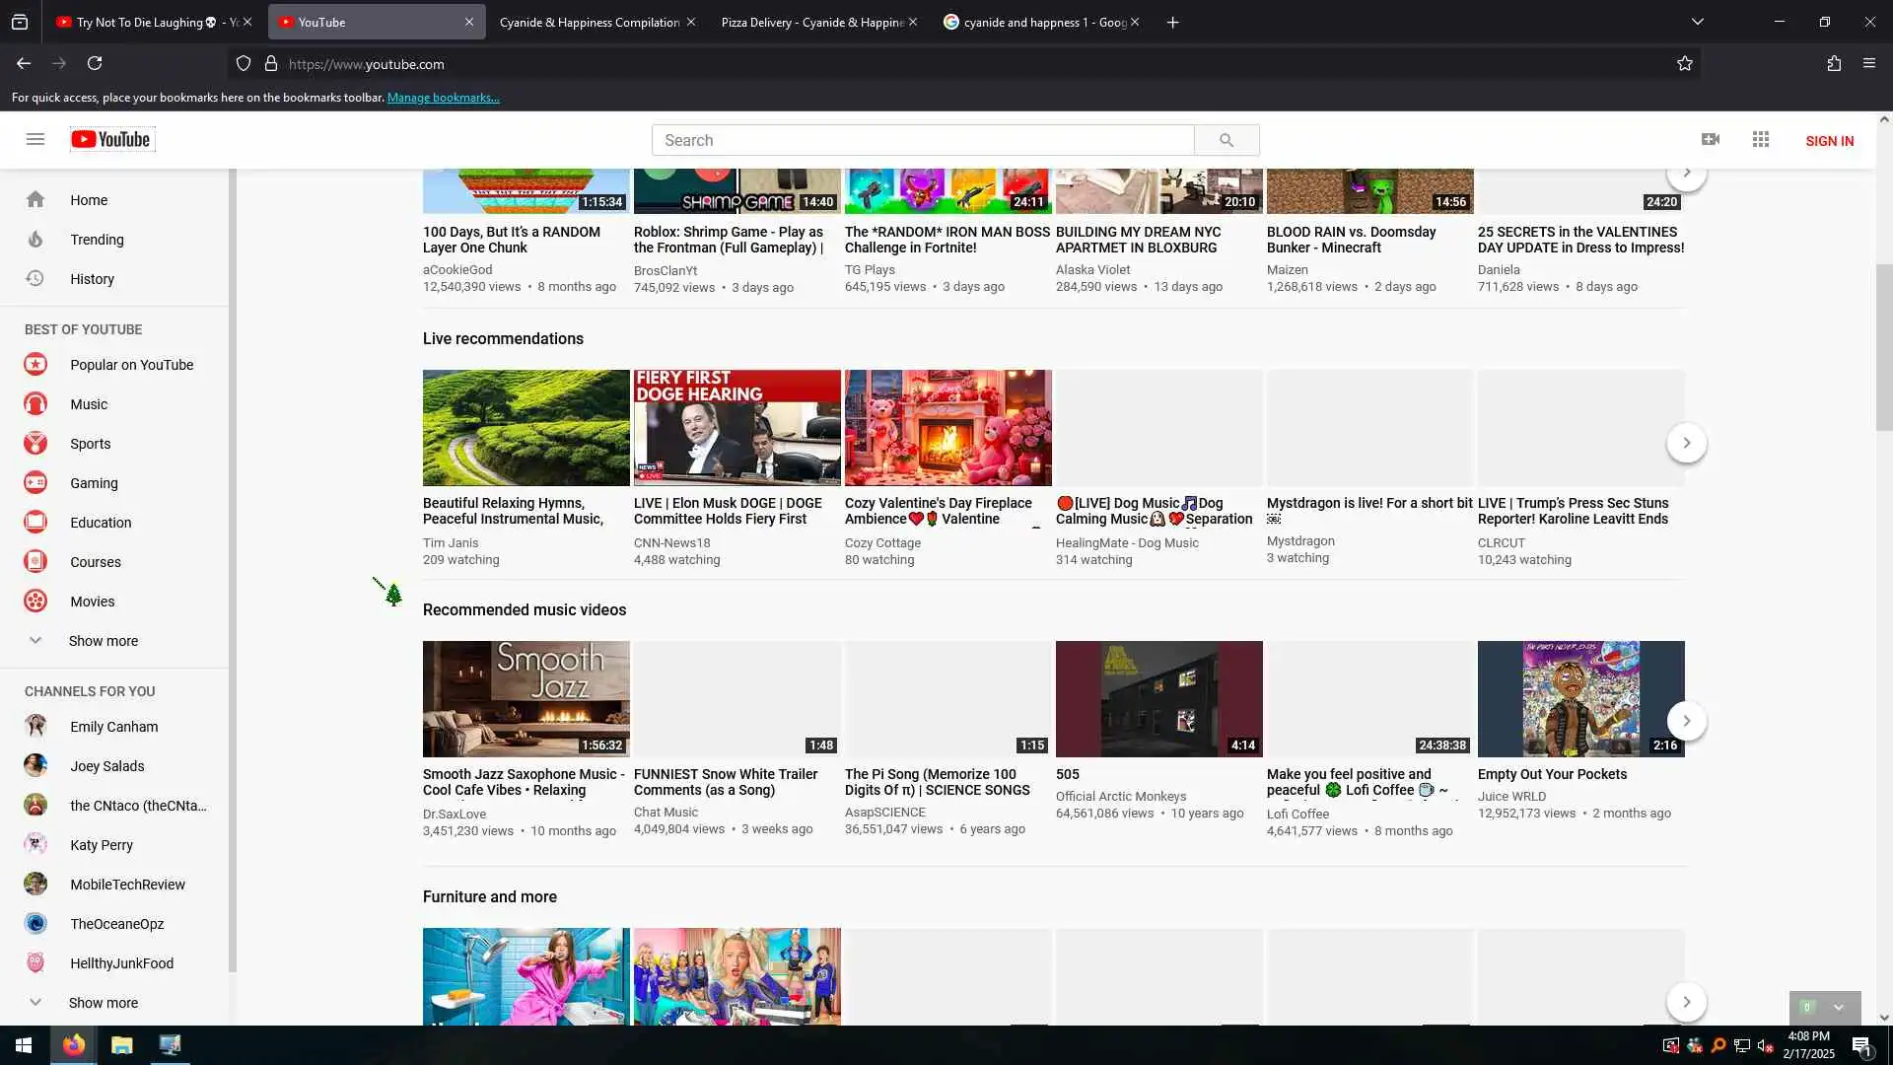Open the list all tabs dropdown
This screenshot has width=1893, height=1065.
(x=1698, y=22)
